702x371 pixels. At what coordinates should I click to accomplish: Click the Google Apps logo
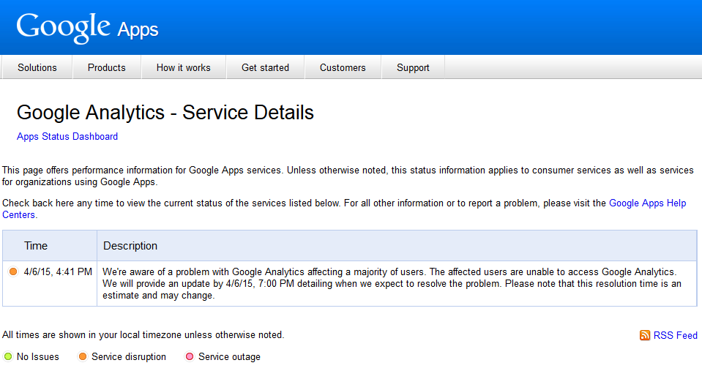(x=87, y=28)
